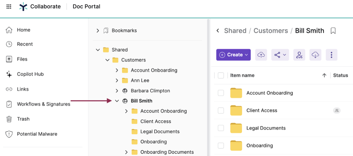Click Barbara Climpton's shared people icon

coord(125,91)
